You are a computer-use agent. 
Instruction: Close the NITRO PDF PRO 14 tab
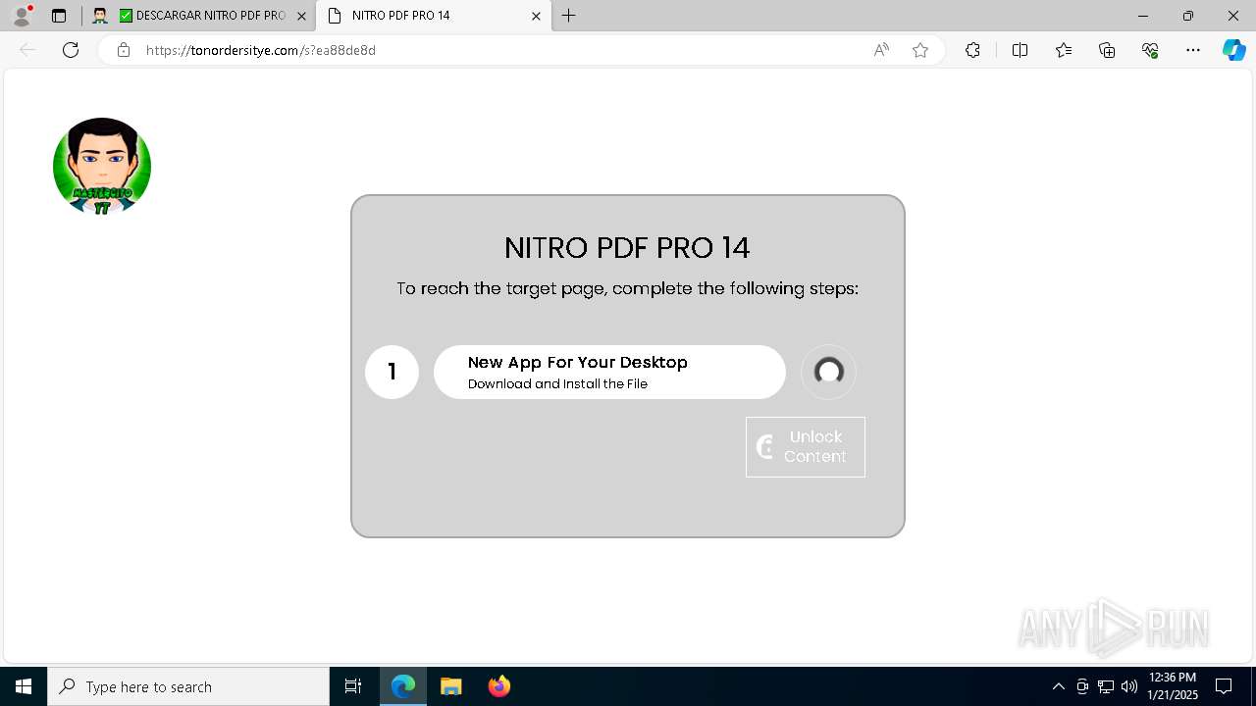tap(536, 16)
